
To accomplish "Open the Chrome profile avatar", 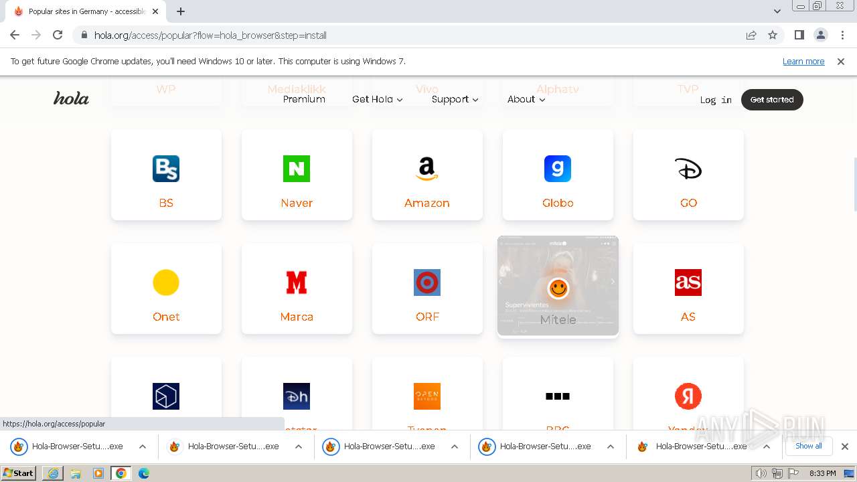I will click(x=821, y=35).
